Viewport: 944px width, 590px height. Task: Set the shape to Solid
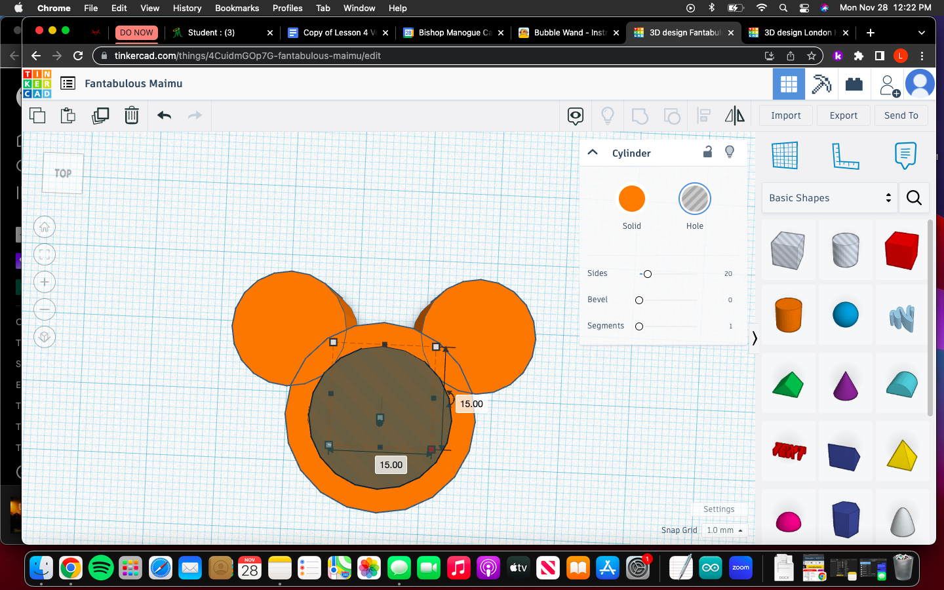coord(631,199)
